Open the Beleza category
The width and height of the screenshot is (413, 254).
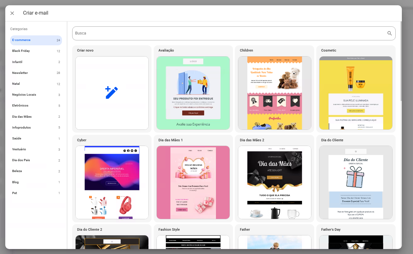click(36, 171)
